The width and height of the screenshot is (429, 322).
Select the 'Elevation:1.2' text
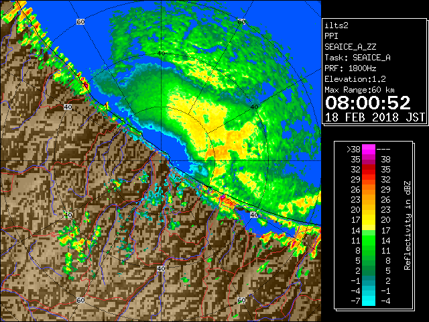click(355, 79)
